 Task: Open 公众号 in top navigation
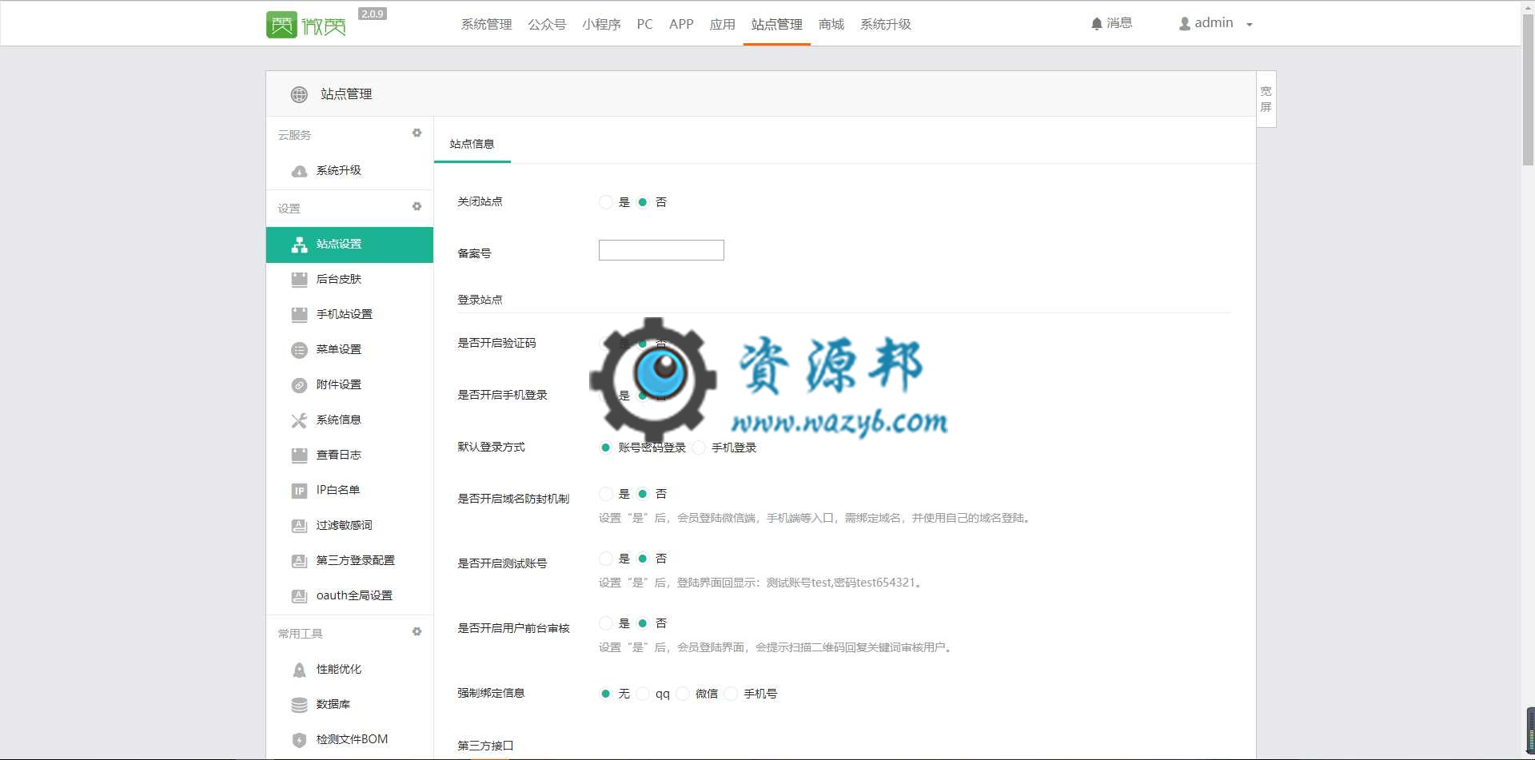[547, 25]
